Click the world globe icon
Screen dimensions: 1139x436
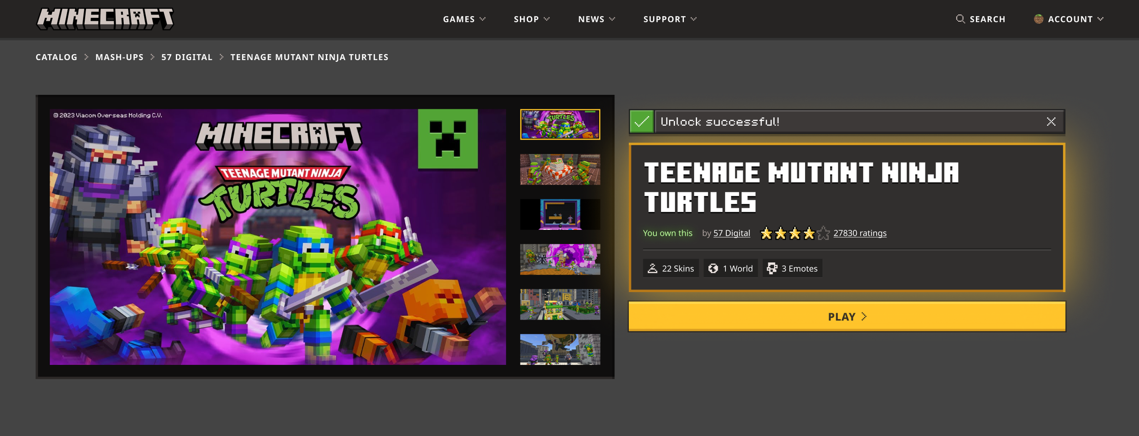[x=713, y=269]
